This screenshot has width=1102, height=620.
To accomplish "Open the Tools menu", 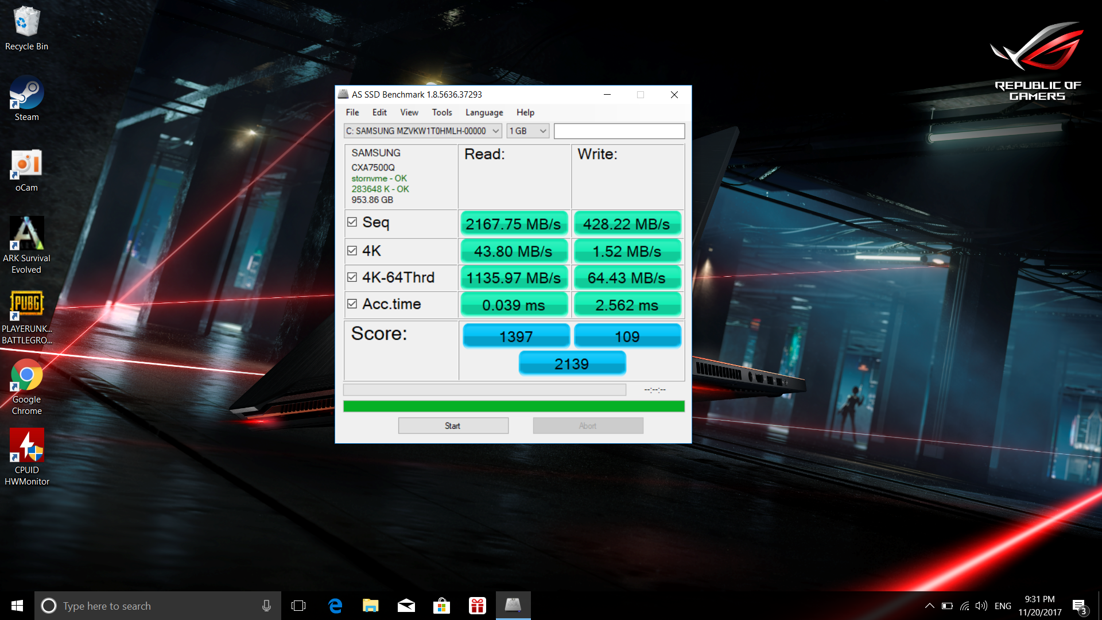I will (442, 113).
